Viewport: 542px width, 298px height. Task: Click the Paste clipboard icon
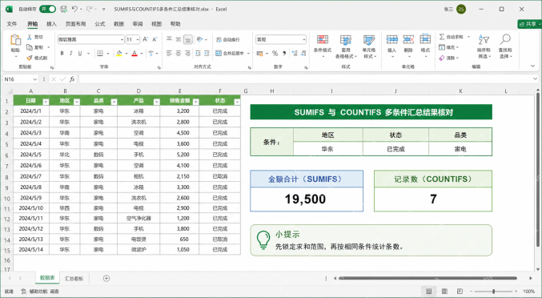coord(15,40)
